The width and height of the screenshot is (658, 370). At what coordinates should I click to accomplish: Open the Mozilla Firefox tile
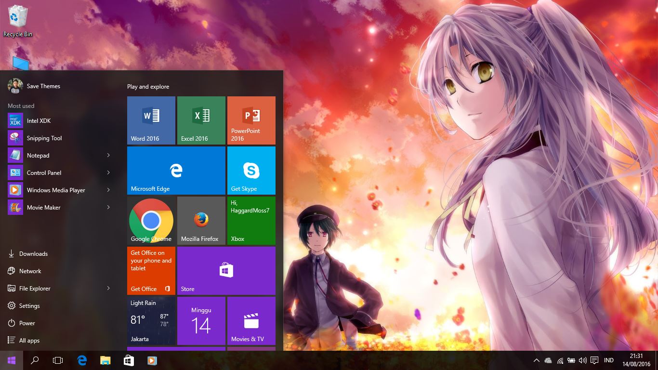coord(201,221)
